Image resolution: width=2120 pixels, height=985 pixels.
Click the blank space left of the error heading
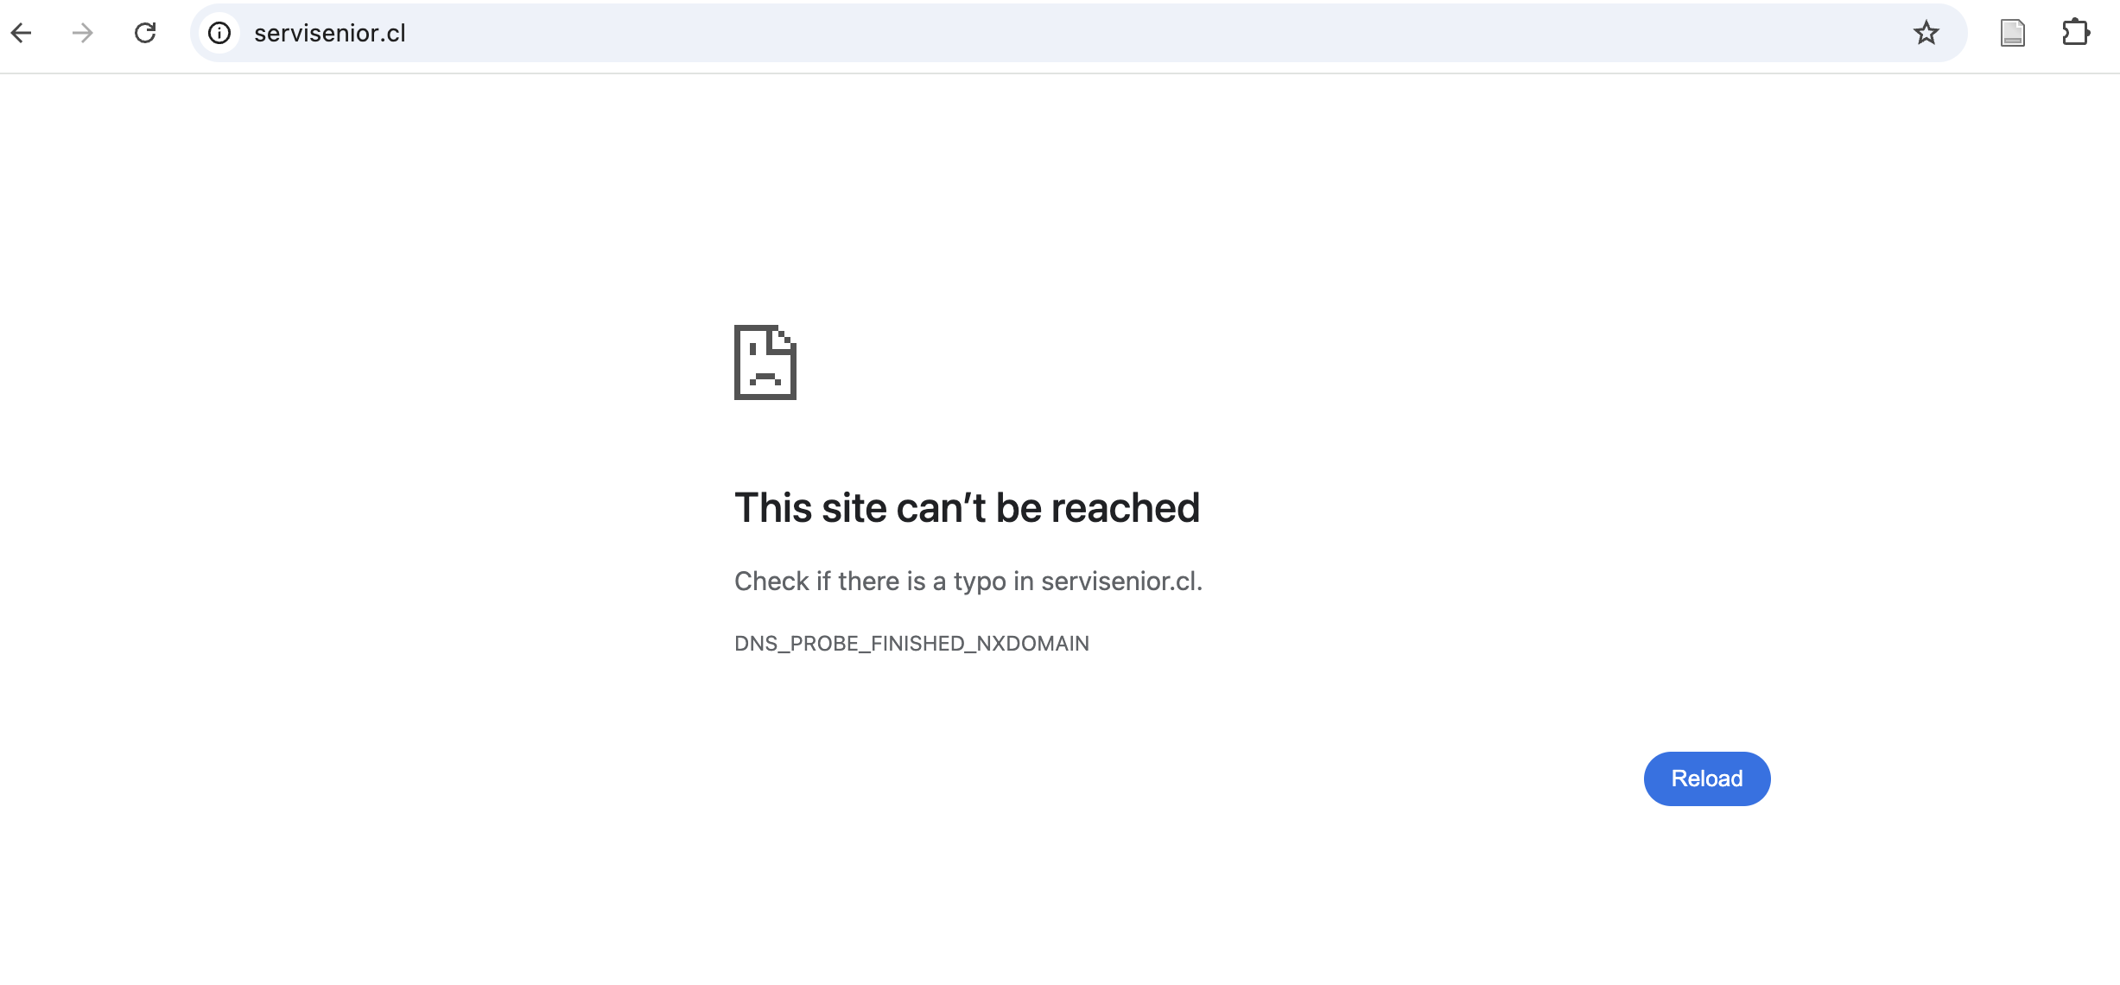click(x=363, y=507)
